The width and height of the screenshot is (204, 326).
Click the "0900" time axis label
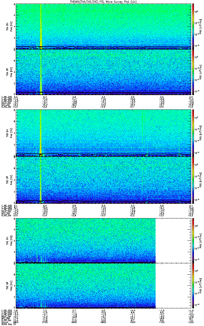(x=103, y=322)
